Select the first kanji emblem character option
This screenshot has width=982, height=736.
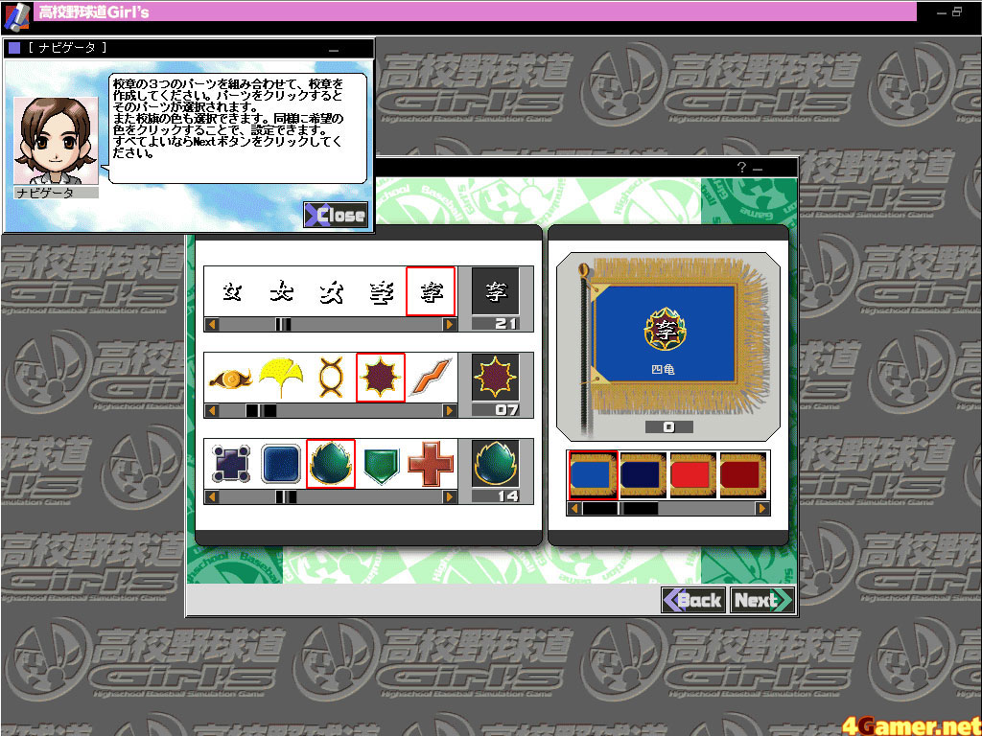click(x=231, y=292)
